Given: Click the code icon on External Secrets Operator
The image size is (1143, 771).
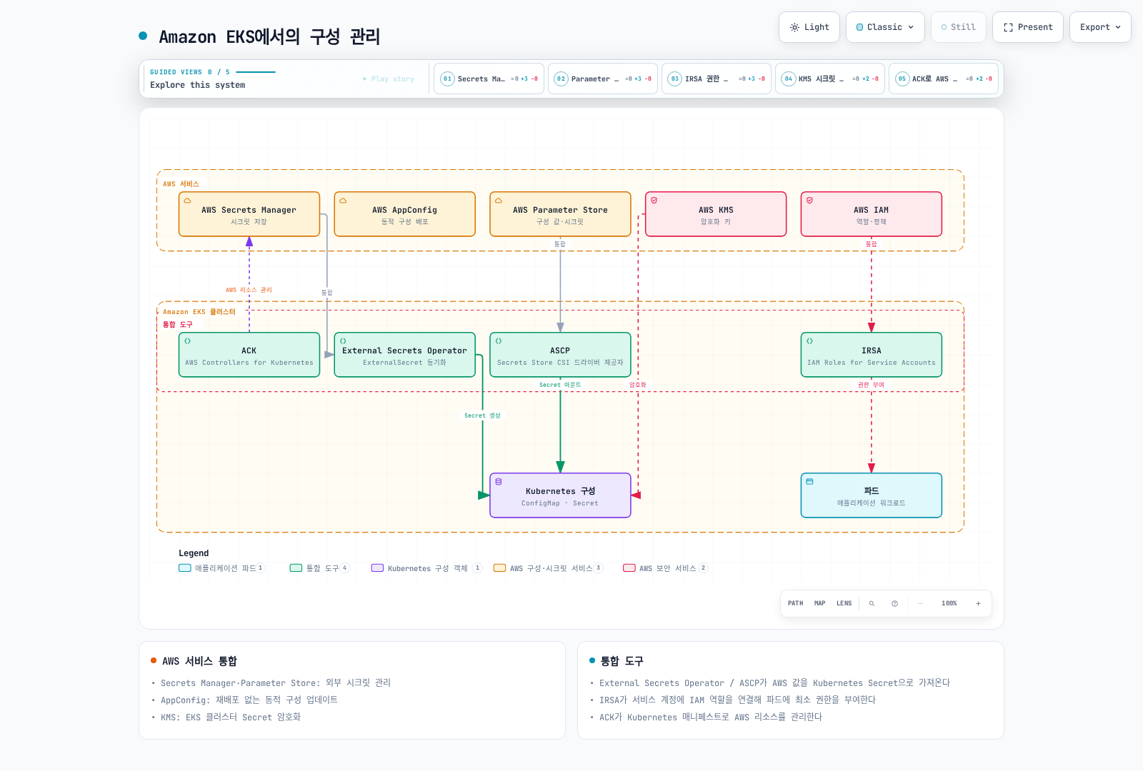Looking at the screenshot, I should (343, 341).
